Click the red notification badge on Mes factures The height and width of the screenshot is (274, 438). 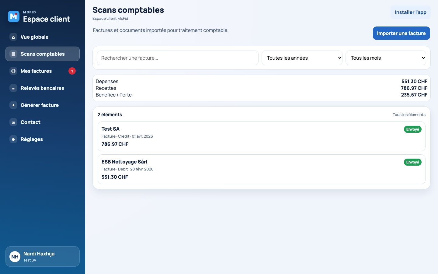72,71
